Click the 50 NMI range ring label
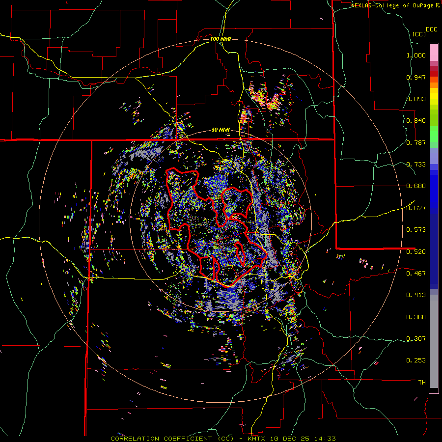 click(x=221, y=130)
